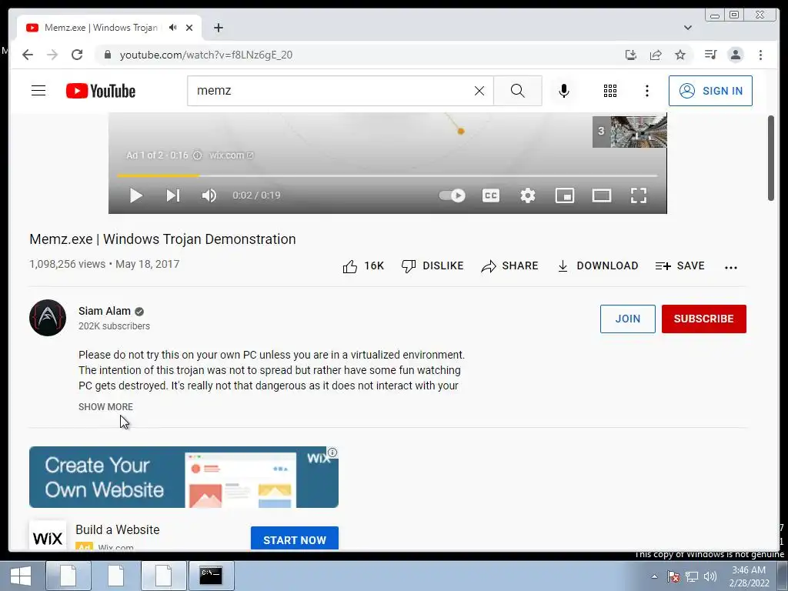Enter full screen mode

639,195
